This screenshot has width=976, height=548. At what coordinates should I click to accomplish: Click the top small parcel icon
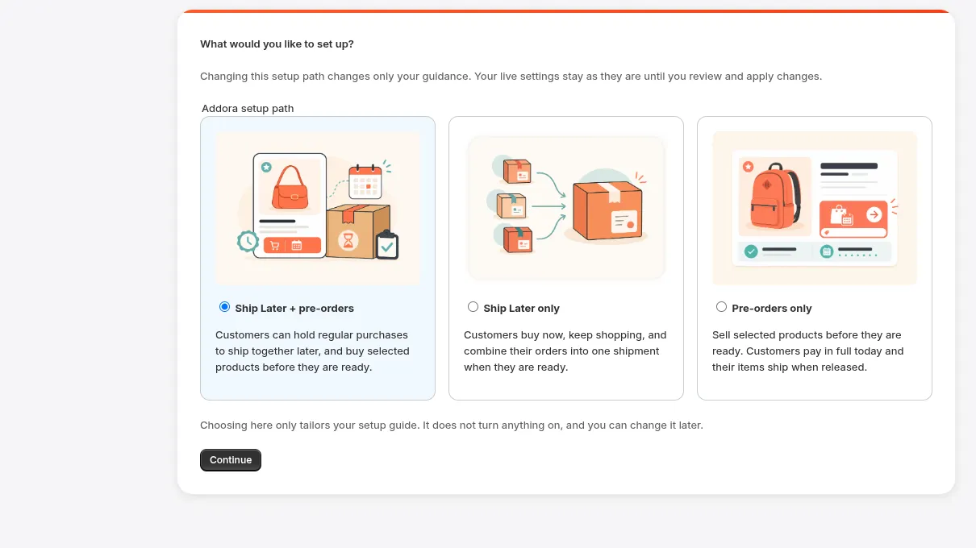pos(517,171)
